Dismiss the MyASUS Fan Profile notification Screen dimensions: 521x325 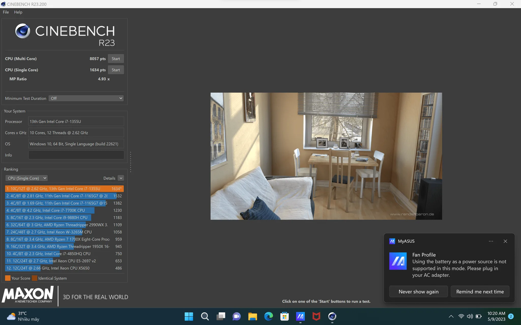pyautogui.click(x=505, y=241)
